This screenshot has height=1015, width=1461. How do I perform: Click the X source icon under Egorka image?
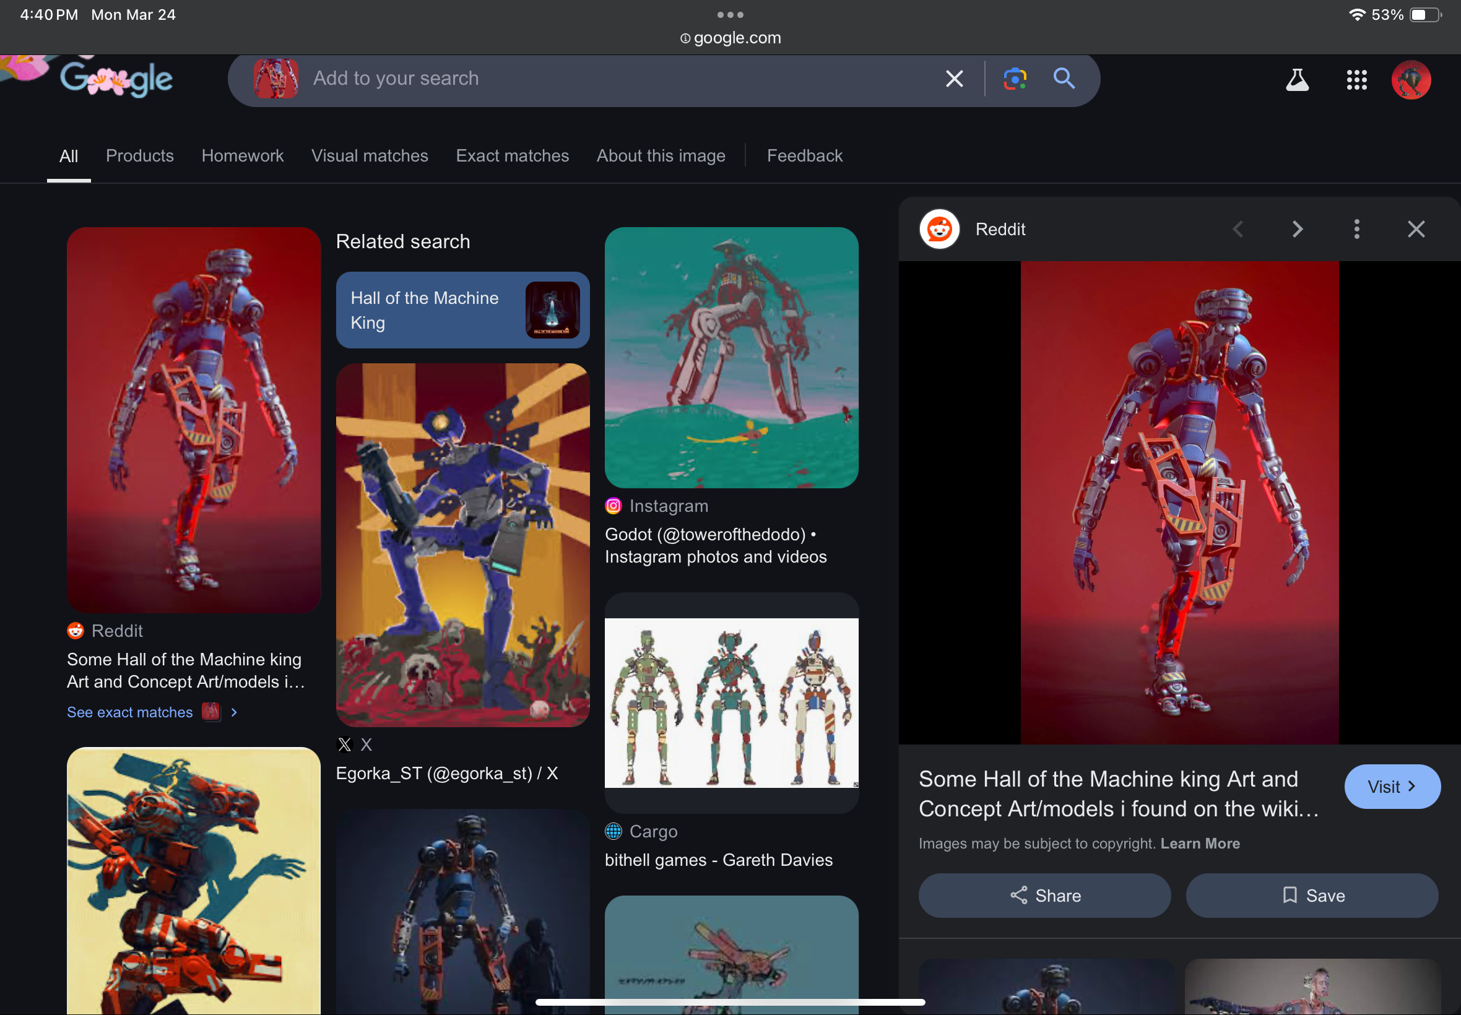coord(344,745)
